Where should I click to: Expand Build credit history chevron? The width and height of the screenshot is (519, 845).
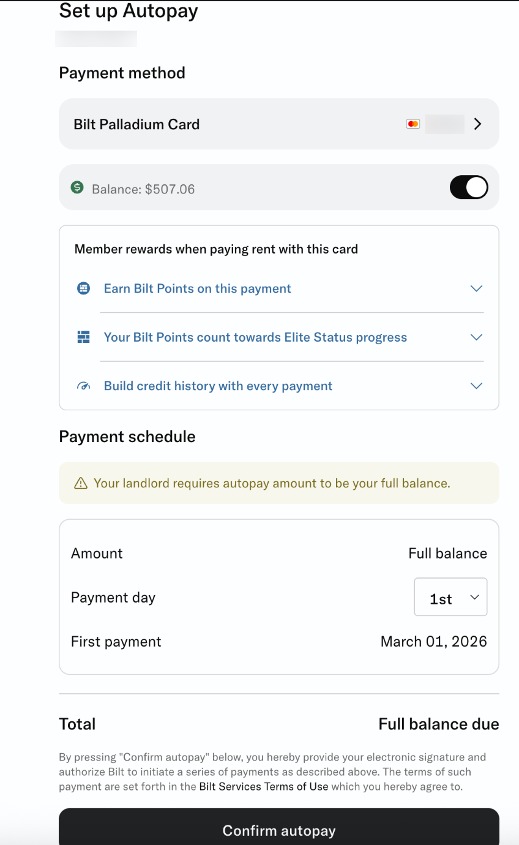coord(476,386)
